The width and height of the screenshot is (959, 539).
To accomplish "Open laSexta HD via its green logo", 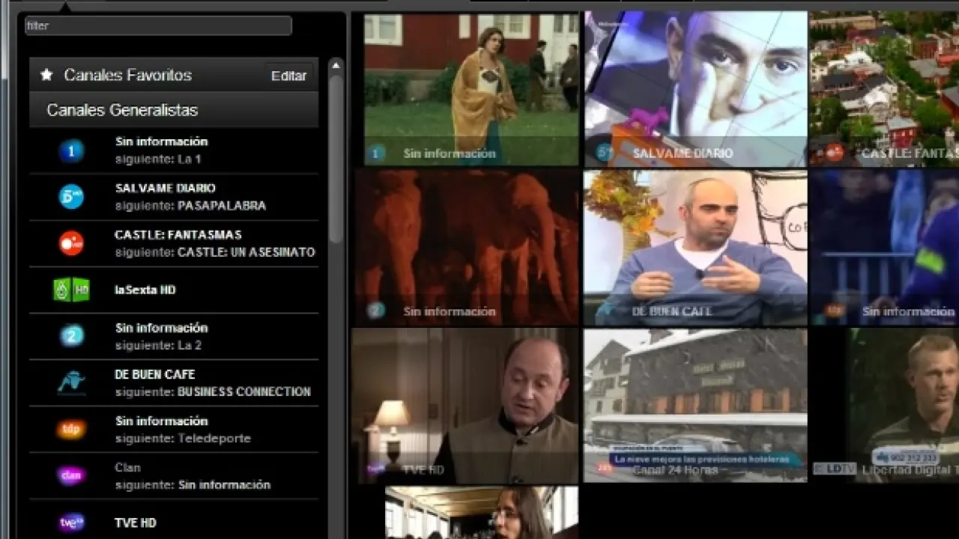I will [x=71, y=290].
